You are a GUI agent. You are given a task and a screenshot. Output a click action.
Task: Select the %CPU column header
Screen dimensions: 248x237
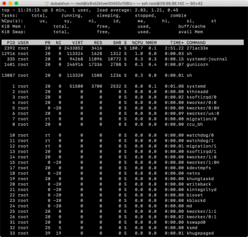[137, 42]
